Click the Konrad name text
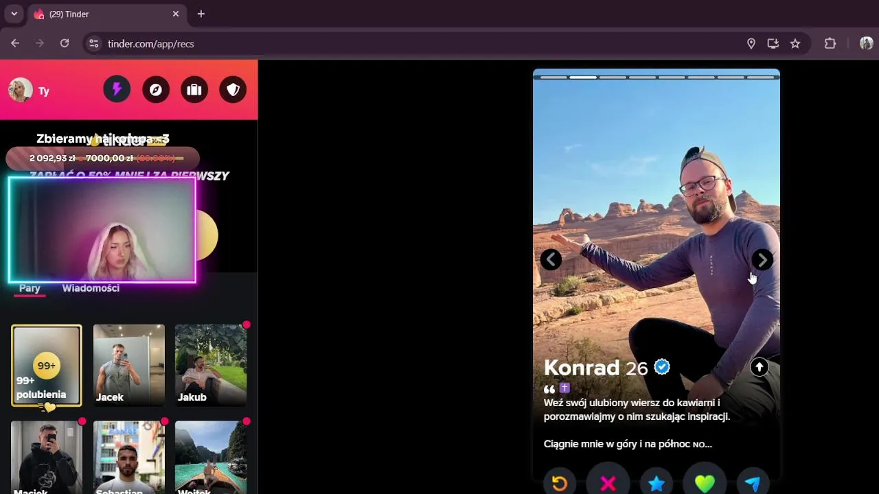The image size is (879, 494). tap(582, 368)
